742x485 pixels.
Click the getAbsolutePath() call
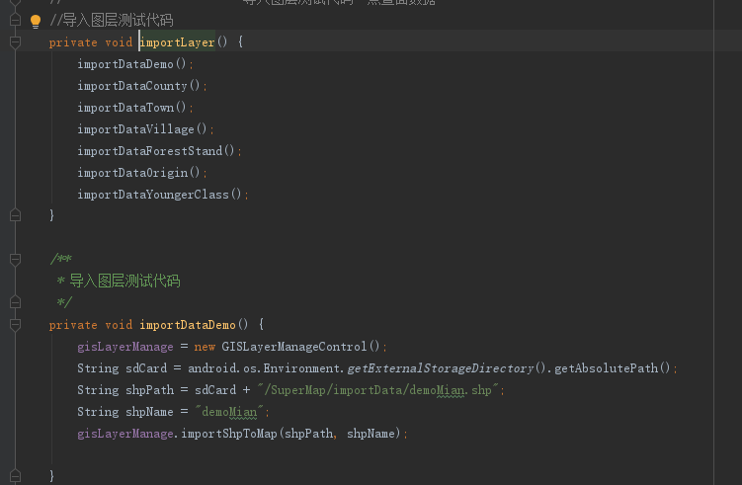613,368
